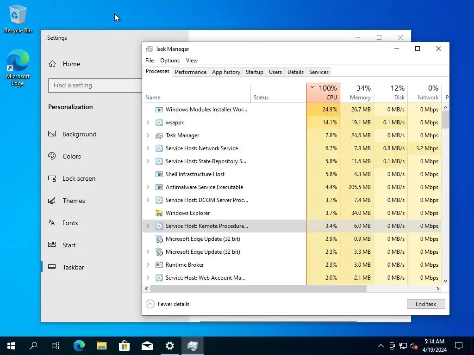474x355 pixels.
Task: Sort processes by Disk column header
Action: 391,92
